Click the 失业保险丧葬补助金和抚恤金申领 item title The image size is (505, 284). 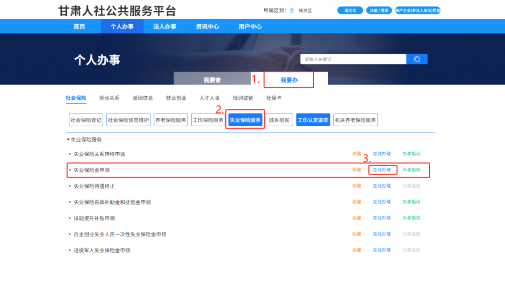point(112,202)
